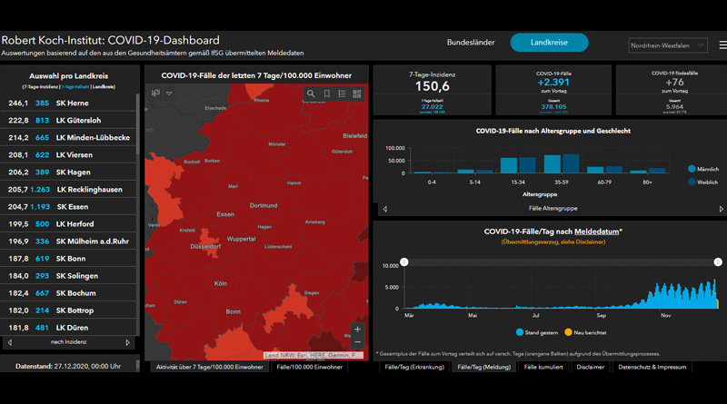
Task: Select LK Recklinghausen row
Action: click(69, 190)
